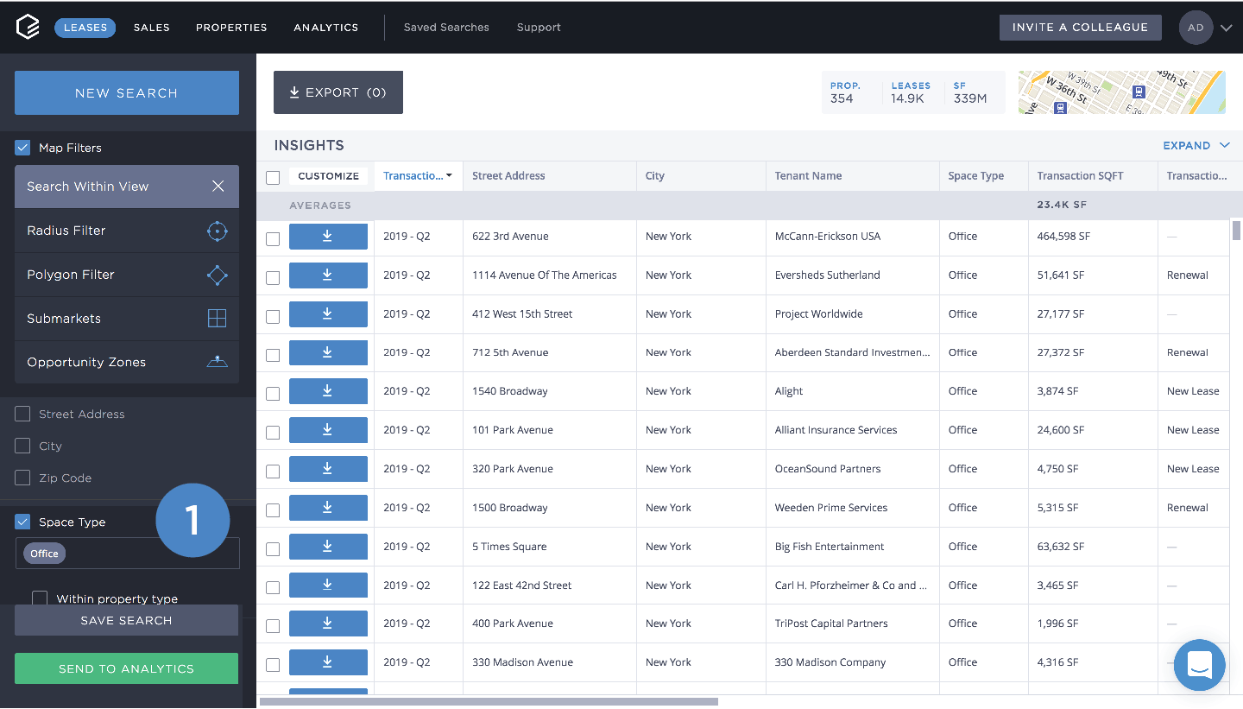Open the ANALYTICS section
The height and width of the screenshot is (709, 1243).
(325, 27)
